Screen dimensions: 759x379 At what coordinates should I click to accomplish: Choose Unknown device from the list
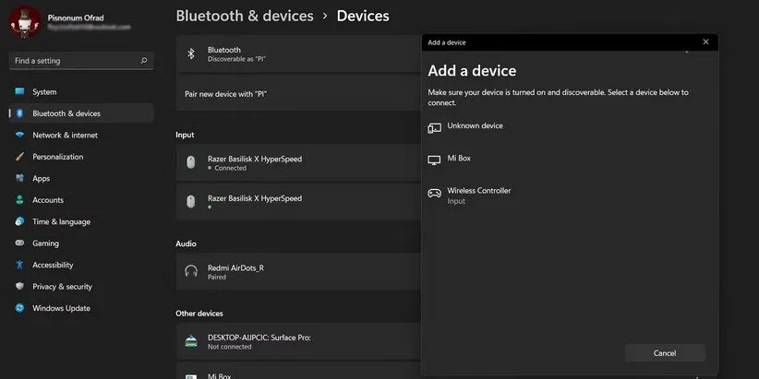(475, 126)
